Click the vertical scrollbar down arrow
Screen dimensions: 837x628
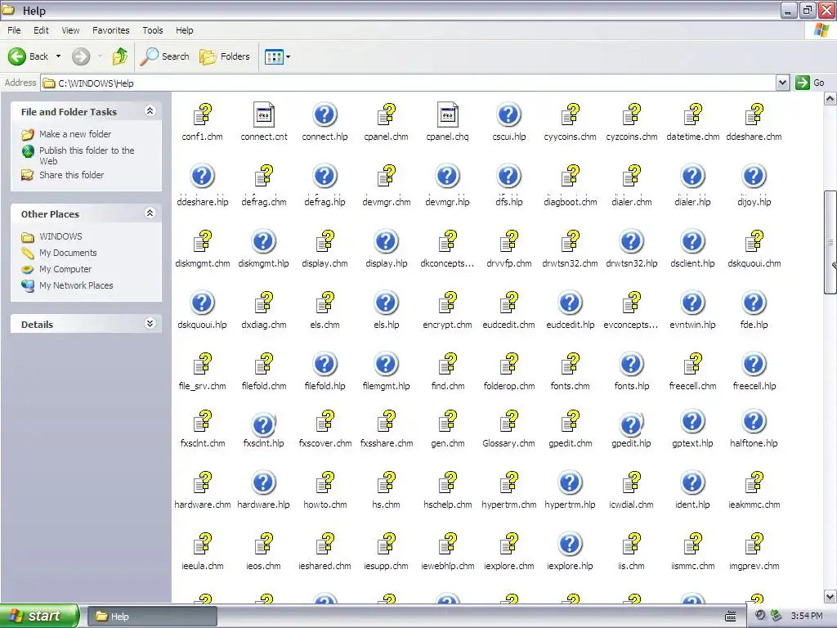pyautogui.click(x=830, y=596)
